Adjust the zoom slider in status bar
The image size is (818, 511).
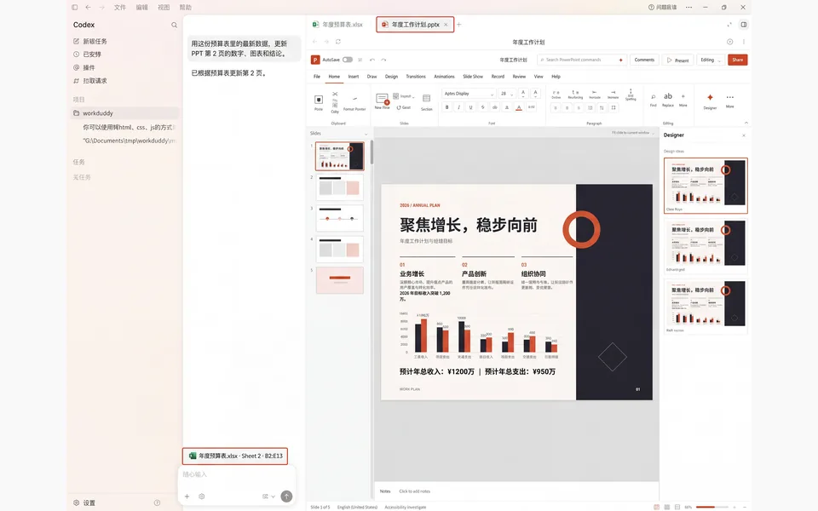(x=712, y=507)
